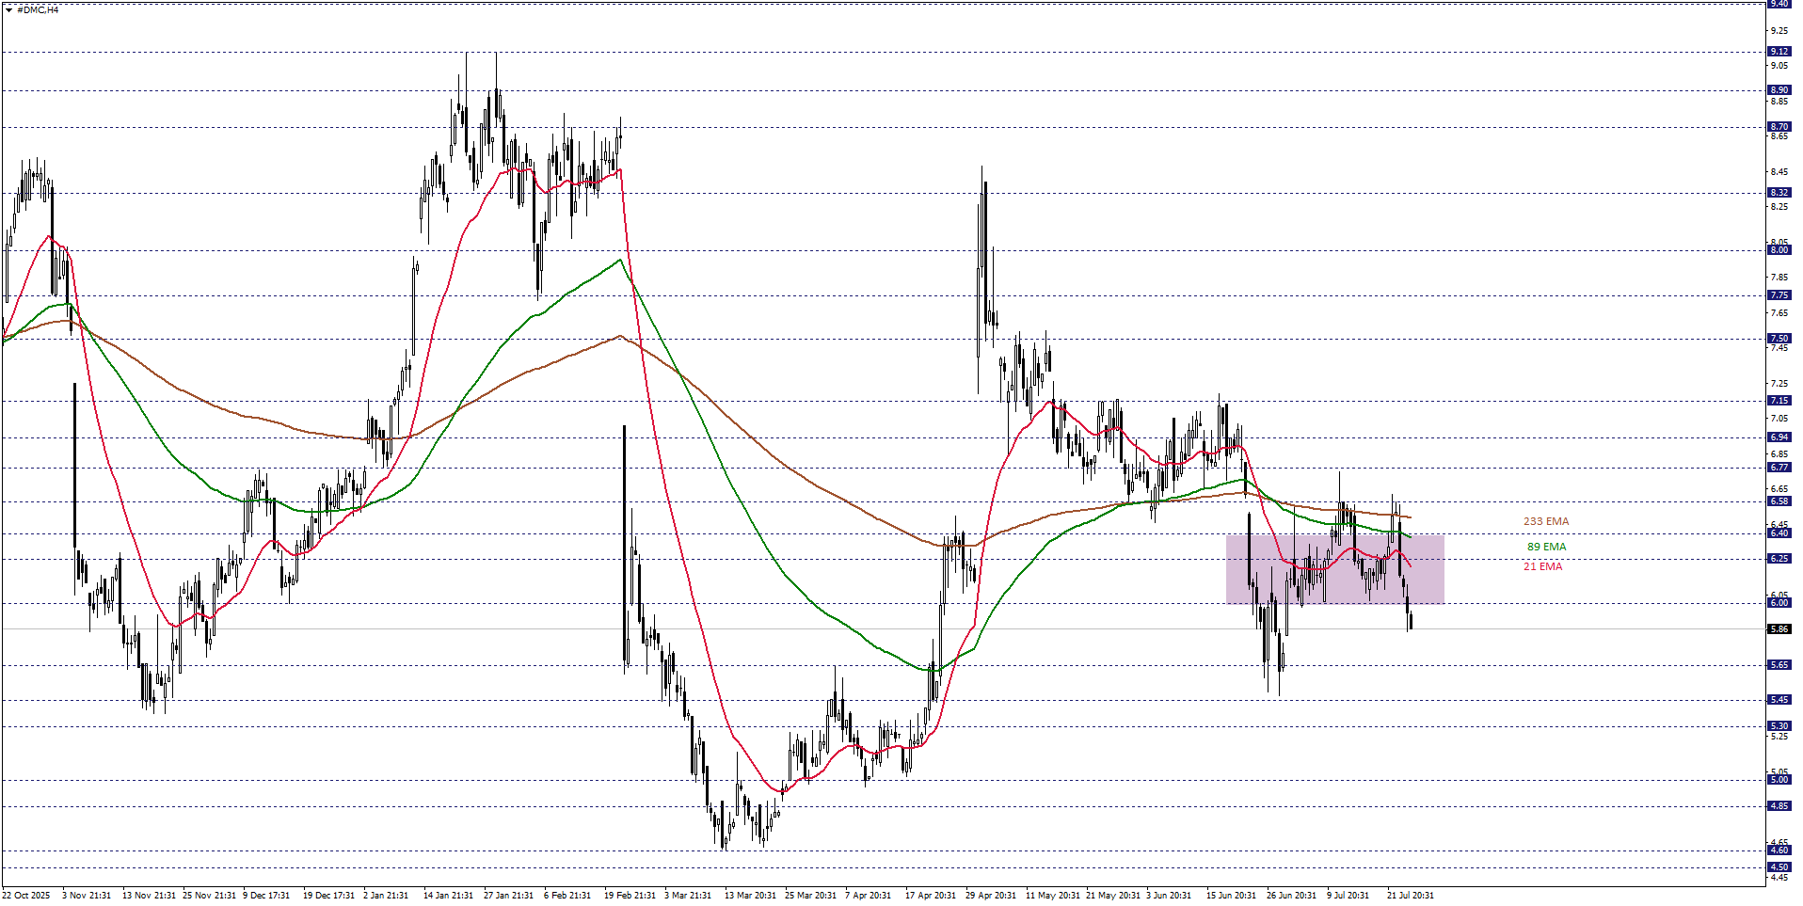Click the current price 5.86 marker
Viewport: 1803px width, 906px height.
[x=1779, y=629]
